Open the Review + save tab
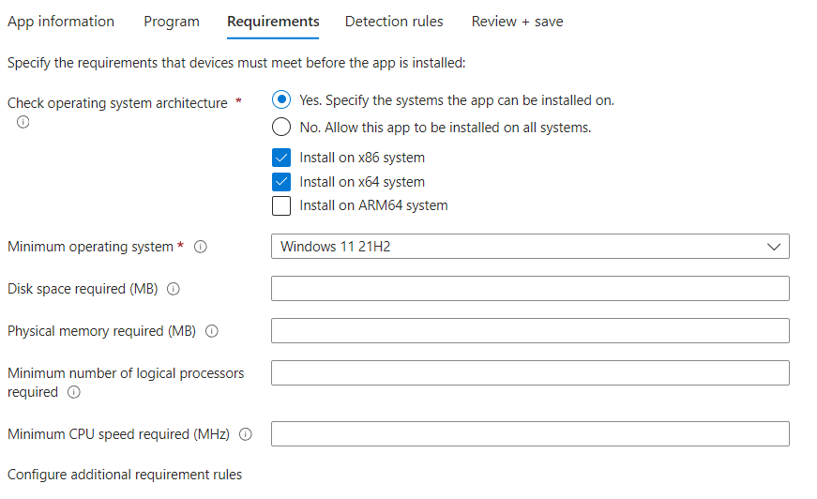 click(x=517, y=22)
